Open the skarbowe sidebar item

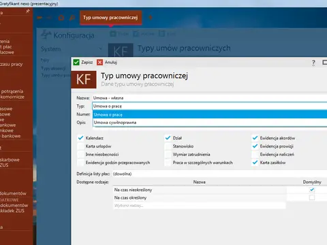click(10, 160)
